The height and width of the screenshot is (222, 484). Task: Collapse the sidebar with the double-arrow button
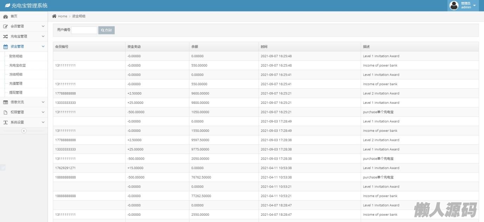[x=24, y=131]
